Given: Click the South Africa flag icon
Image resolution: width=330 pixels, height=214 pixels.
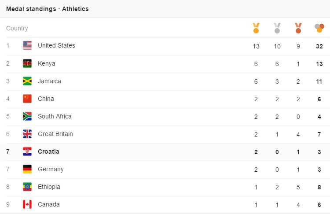Looking at the screenshot, I should [27, 116].
